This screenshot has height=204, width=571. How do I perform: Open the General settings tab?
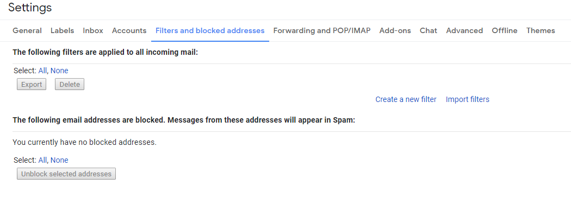tap(27, 31)
